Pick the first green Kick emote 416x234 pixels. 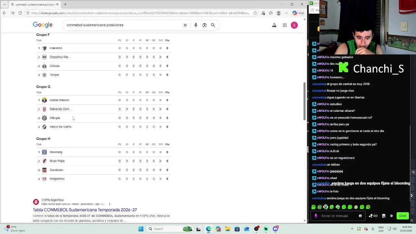pos(314,207)
